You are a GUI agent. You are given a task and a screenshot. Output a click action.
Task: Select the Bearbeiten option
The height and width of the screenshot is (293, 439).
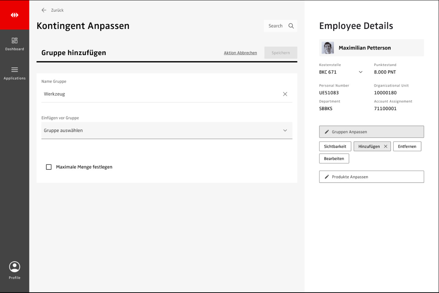(x=334, y=159)
